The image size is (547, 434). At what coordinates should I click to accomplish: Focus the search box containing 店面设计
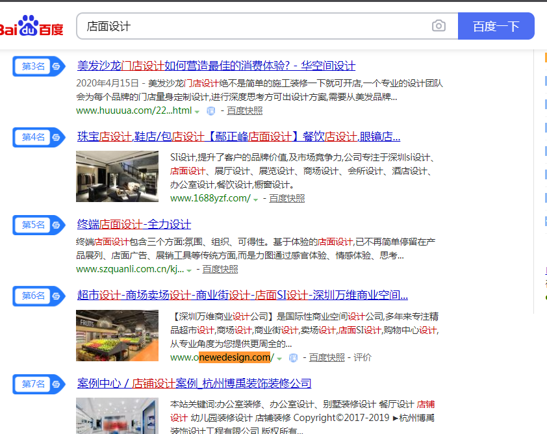267,26
